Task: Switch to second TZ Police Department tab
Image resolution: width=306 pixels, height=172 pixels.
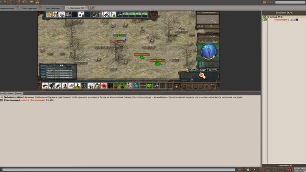Action: (x=52, y=8)
